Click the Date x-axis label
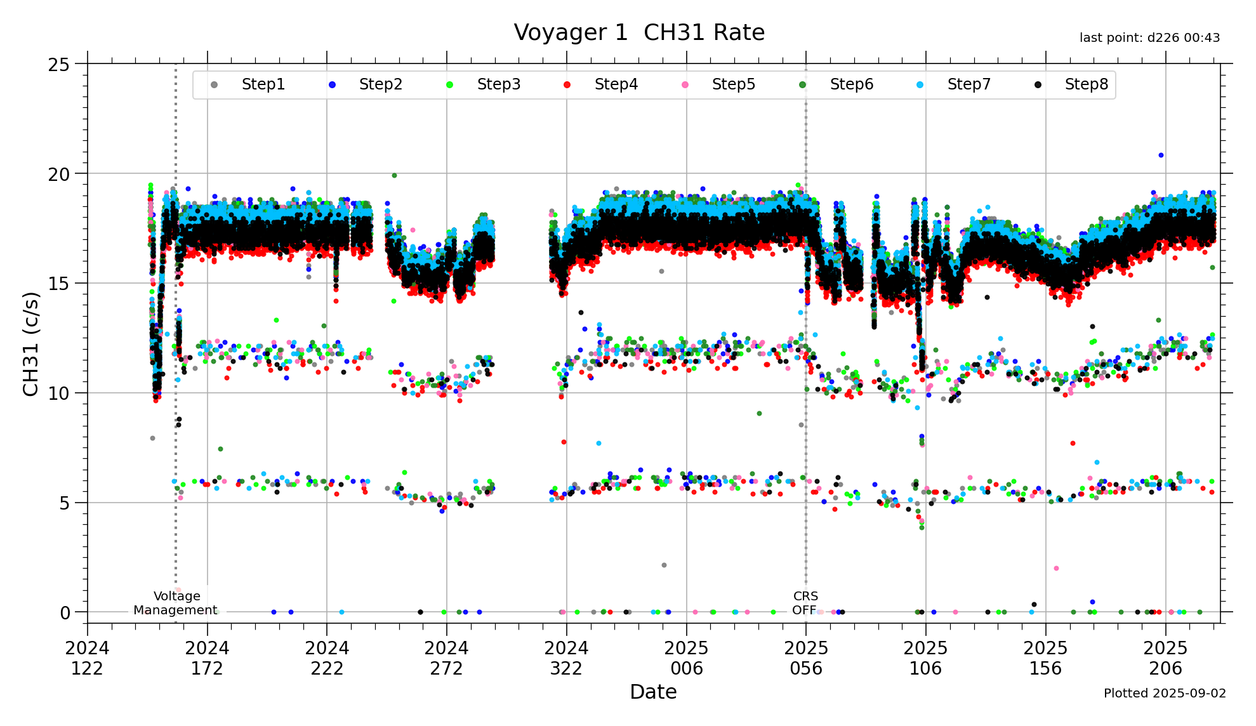The height and width of the screenshot is (726, 1256). (x=653, y=692)
